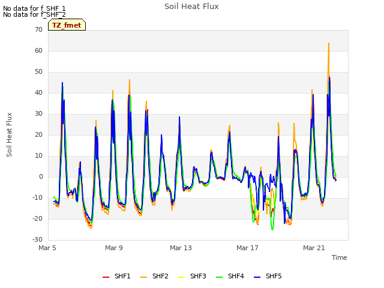Toggle SHF3 series in legend
The height and width of the screenshot is (288, 384).
192,276
